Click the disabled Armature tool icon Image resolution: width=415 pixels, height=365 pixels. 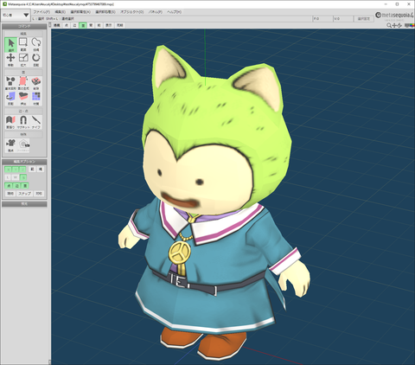(x=23, y=145)
